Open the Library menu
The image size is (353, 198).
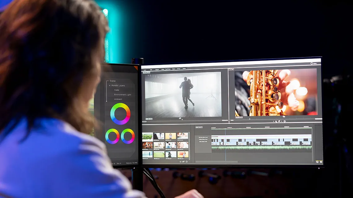coord(179,68)
